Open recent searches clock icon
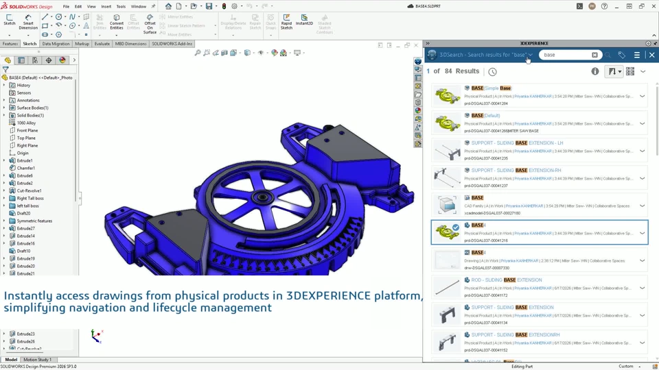 (493, 72)
